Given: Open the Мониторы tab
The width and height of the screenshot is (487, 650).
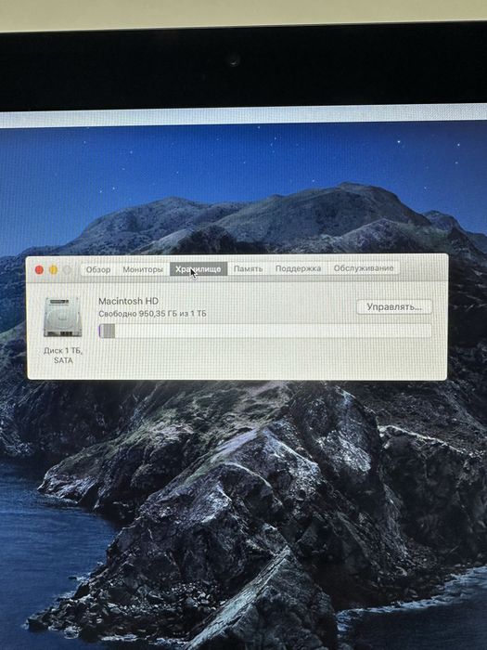Looking at the screenshot, I should (x=143, y=269).
